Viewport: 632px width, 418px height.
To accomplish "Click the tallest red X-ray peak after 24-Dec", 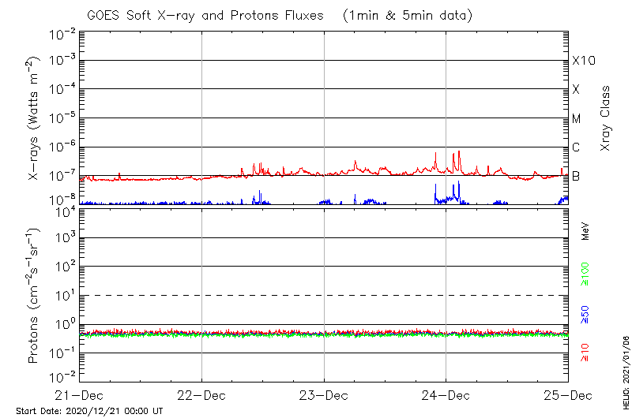I will click(459, 152).
